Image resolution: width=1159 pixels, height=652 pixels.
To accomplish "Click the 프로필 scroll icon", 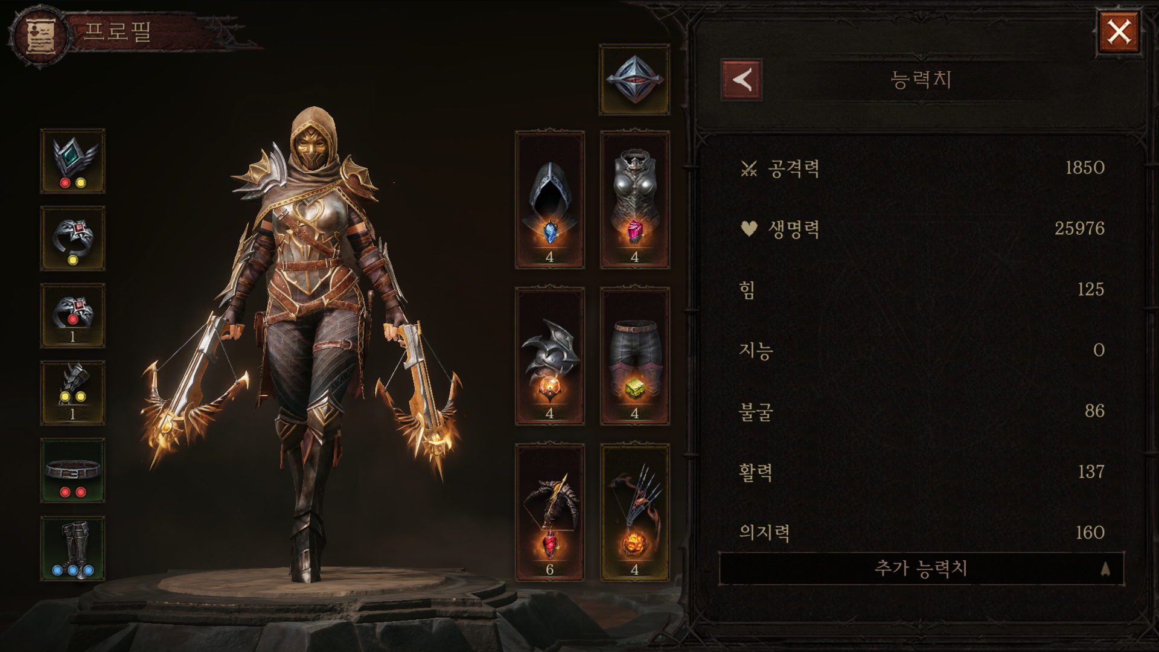I will click(40, 35).
